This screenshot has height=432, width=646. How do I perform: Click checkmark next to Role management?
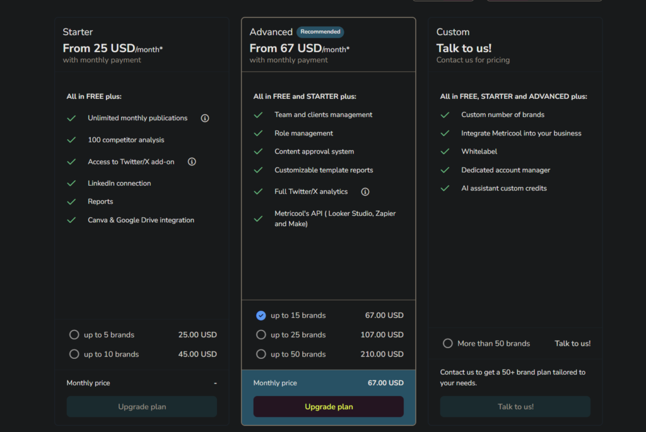[258, 134]
